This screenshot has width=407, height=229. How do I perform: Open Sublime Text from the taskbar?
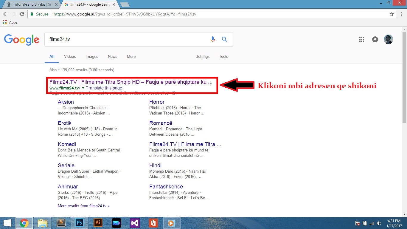pyautogui.click(x=61, y=223)
